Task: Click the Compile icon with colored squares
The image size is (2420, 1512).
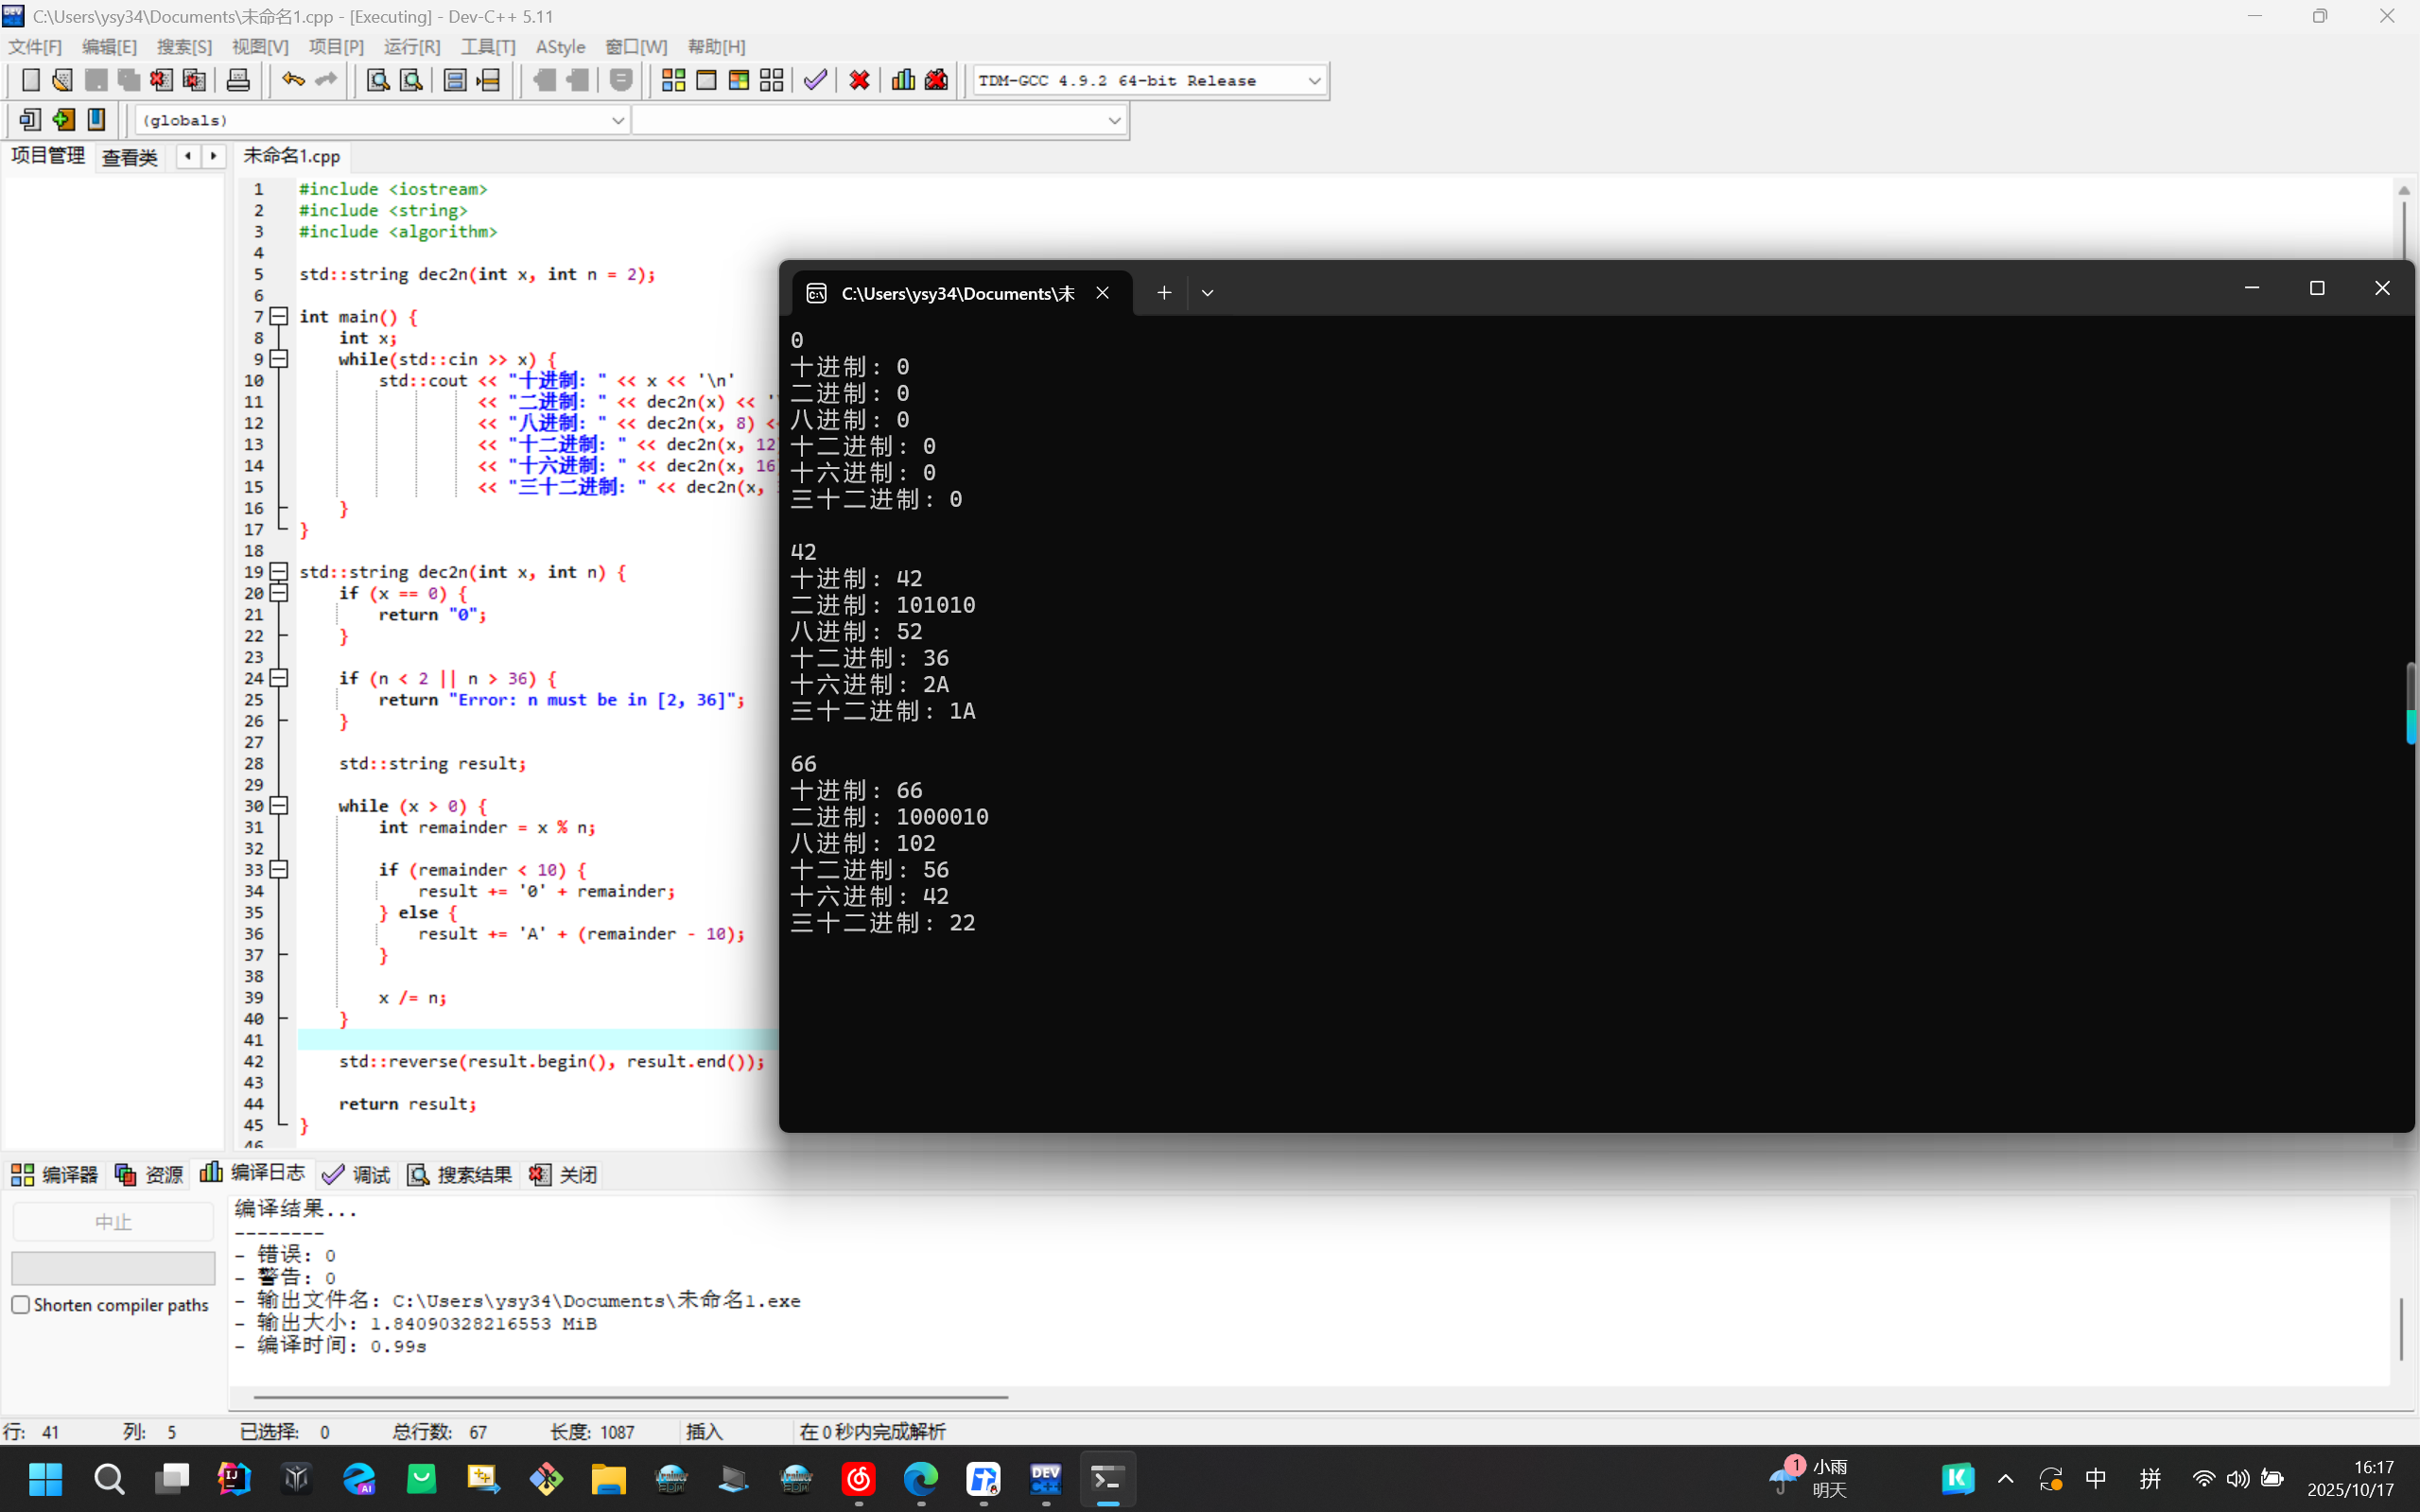Action: [673, 80]
